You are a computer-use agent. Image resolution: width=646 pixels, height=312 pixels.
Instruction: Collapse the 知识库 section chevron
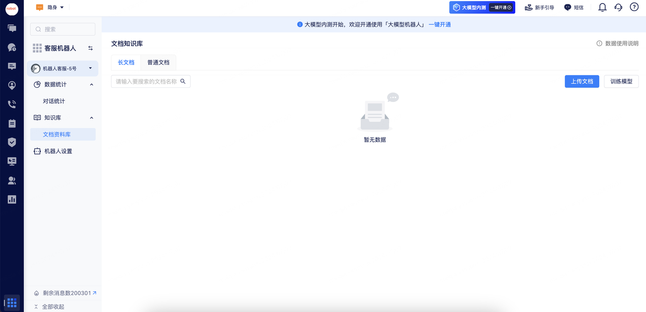[91, 118]
